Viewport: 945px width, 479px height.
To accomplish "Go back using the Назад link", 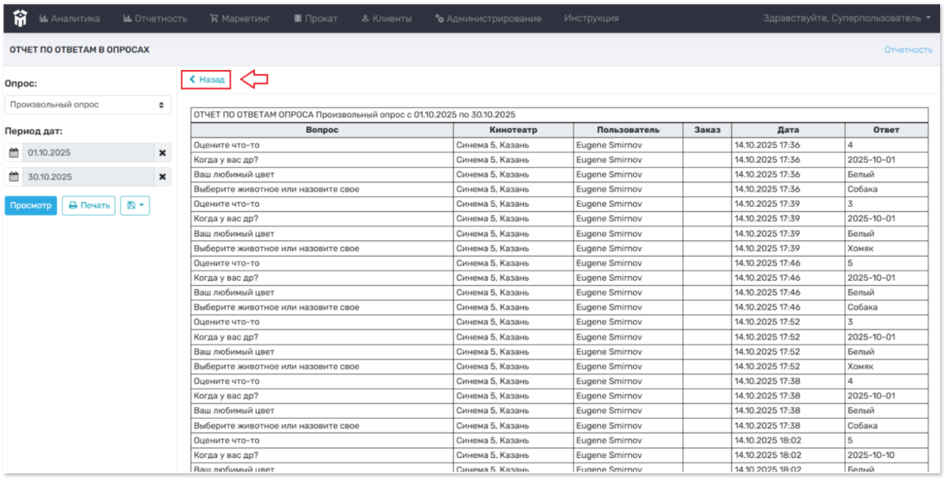I will (207, 80).
